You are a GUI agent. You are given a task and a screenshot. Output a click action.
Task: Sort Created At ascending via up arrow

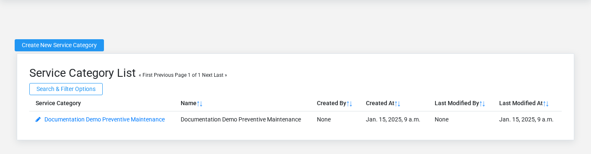click(x=396, y=104)
